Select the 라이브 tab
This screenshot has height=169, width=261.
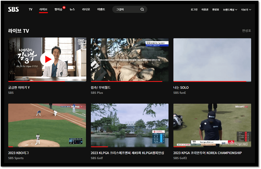(x=43, y=9)
